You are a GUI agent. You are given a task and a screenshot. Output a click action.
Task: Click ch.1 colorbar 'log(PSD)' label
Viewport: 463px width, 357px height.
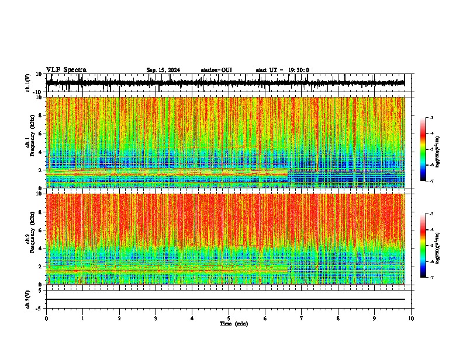(438, 152)
